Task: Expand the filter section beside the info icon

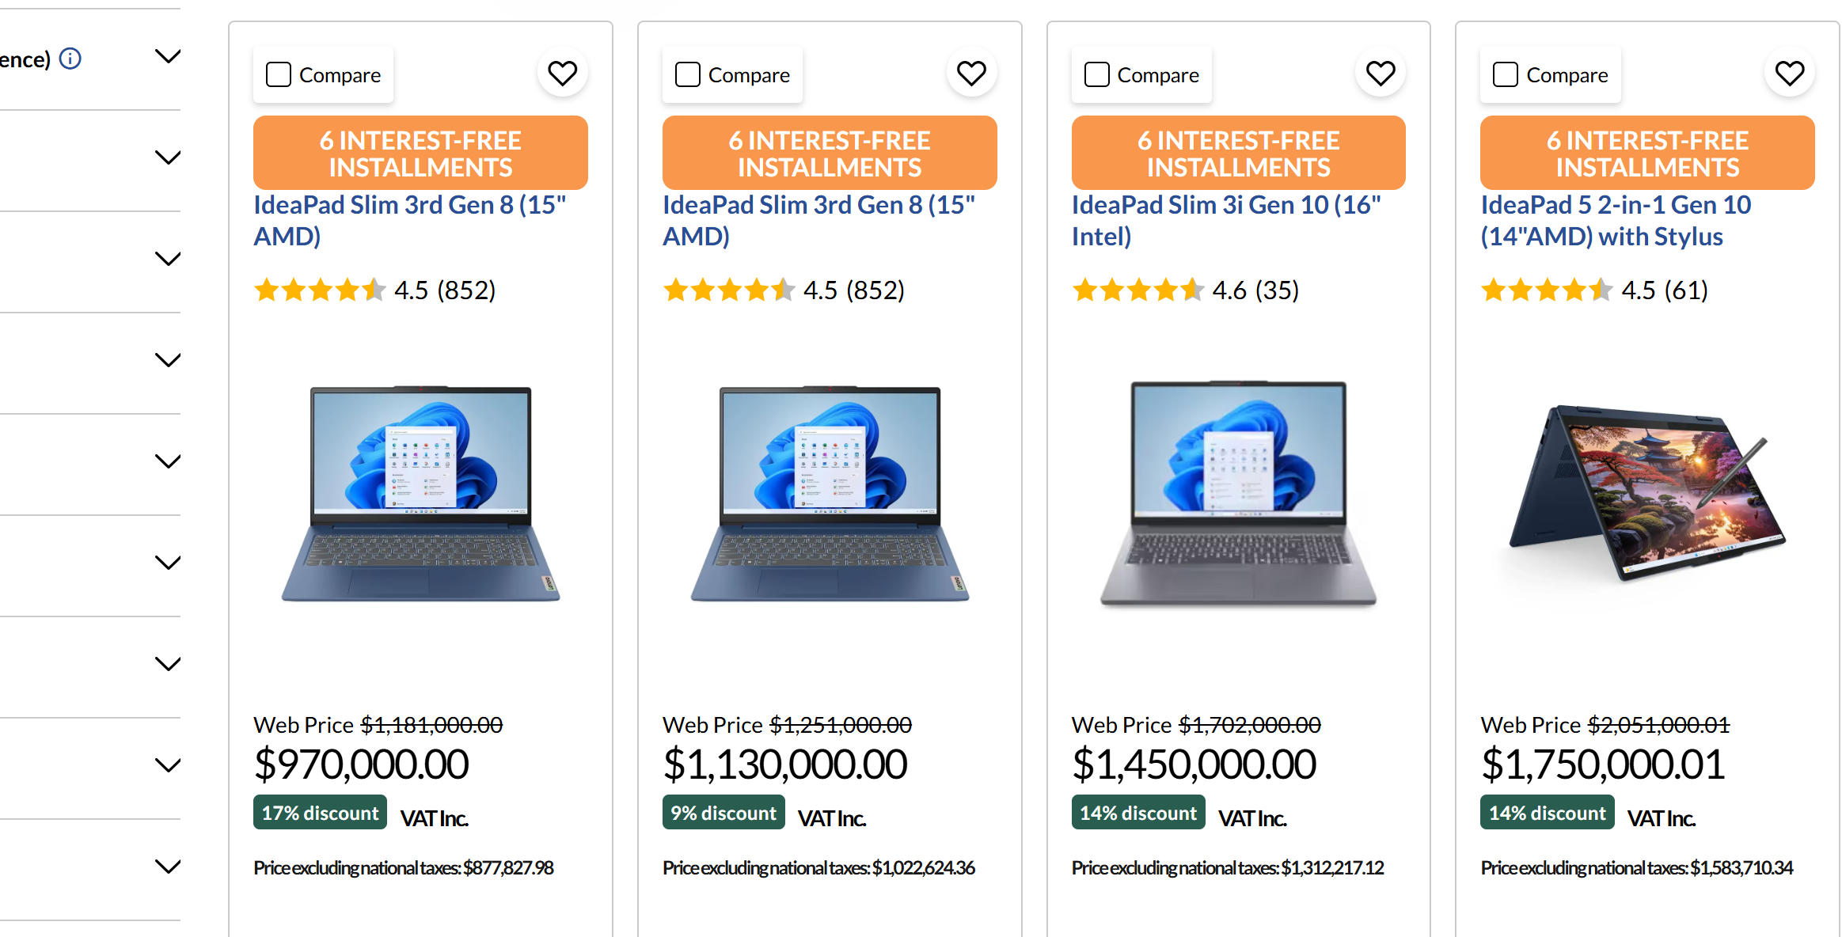Action: 168,56
